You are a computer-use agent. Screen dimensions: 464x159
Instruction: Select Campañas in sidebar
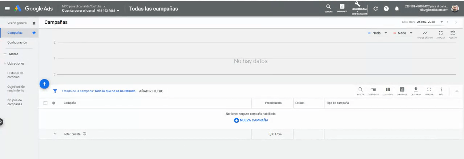coord(15,33)
